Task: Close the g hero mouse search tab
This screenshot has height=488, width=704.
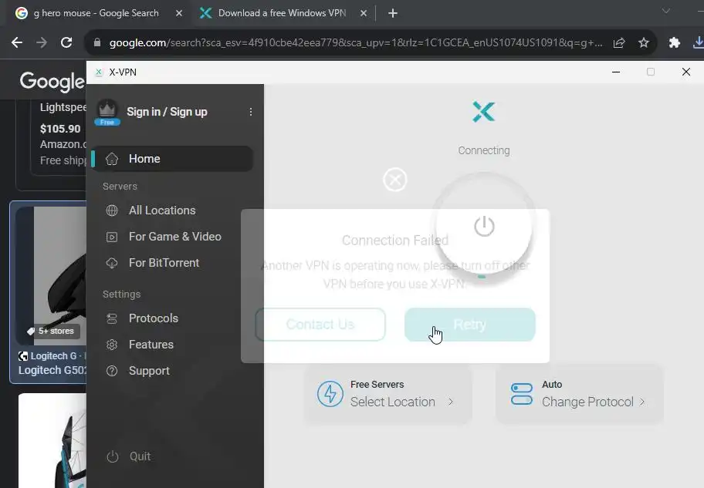Action: [178, 13]
